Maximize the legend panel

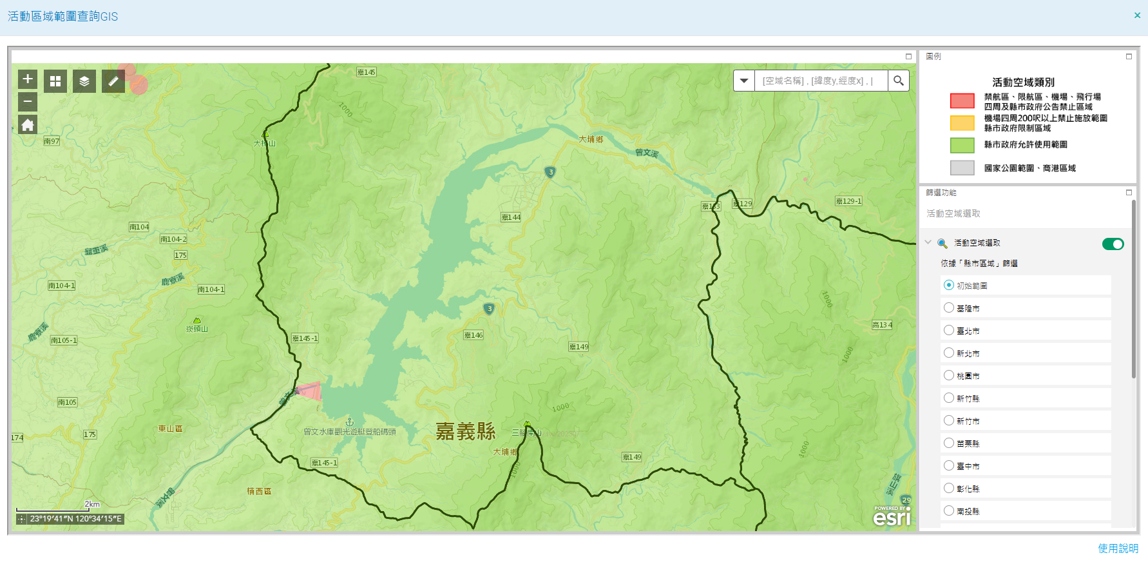(x=1129, y=57)
